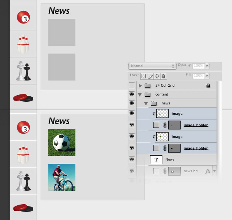Viewport: 232px width, 220px height.
Task: Toggle visibility box of 24 Col Grid group
Action: pos(132,86)
